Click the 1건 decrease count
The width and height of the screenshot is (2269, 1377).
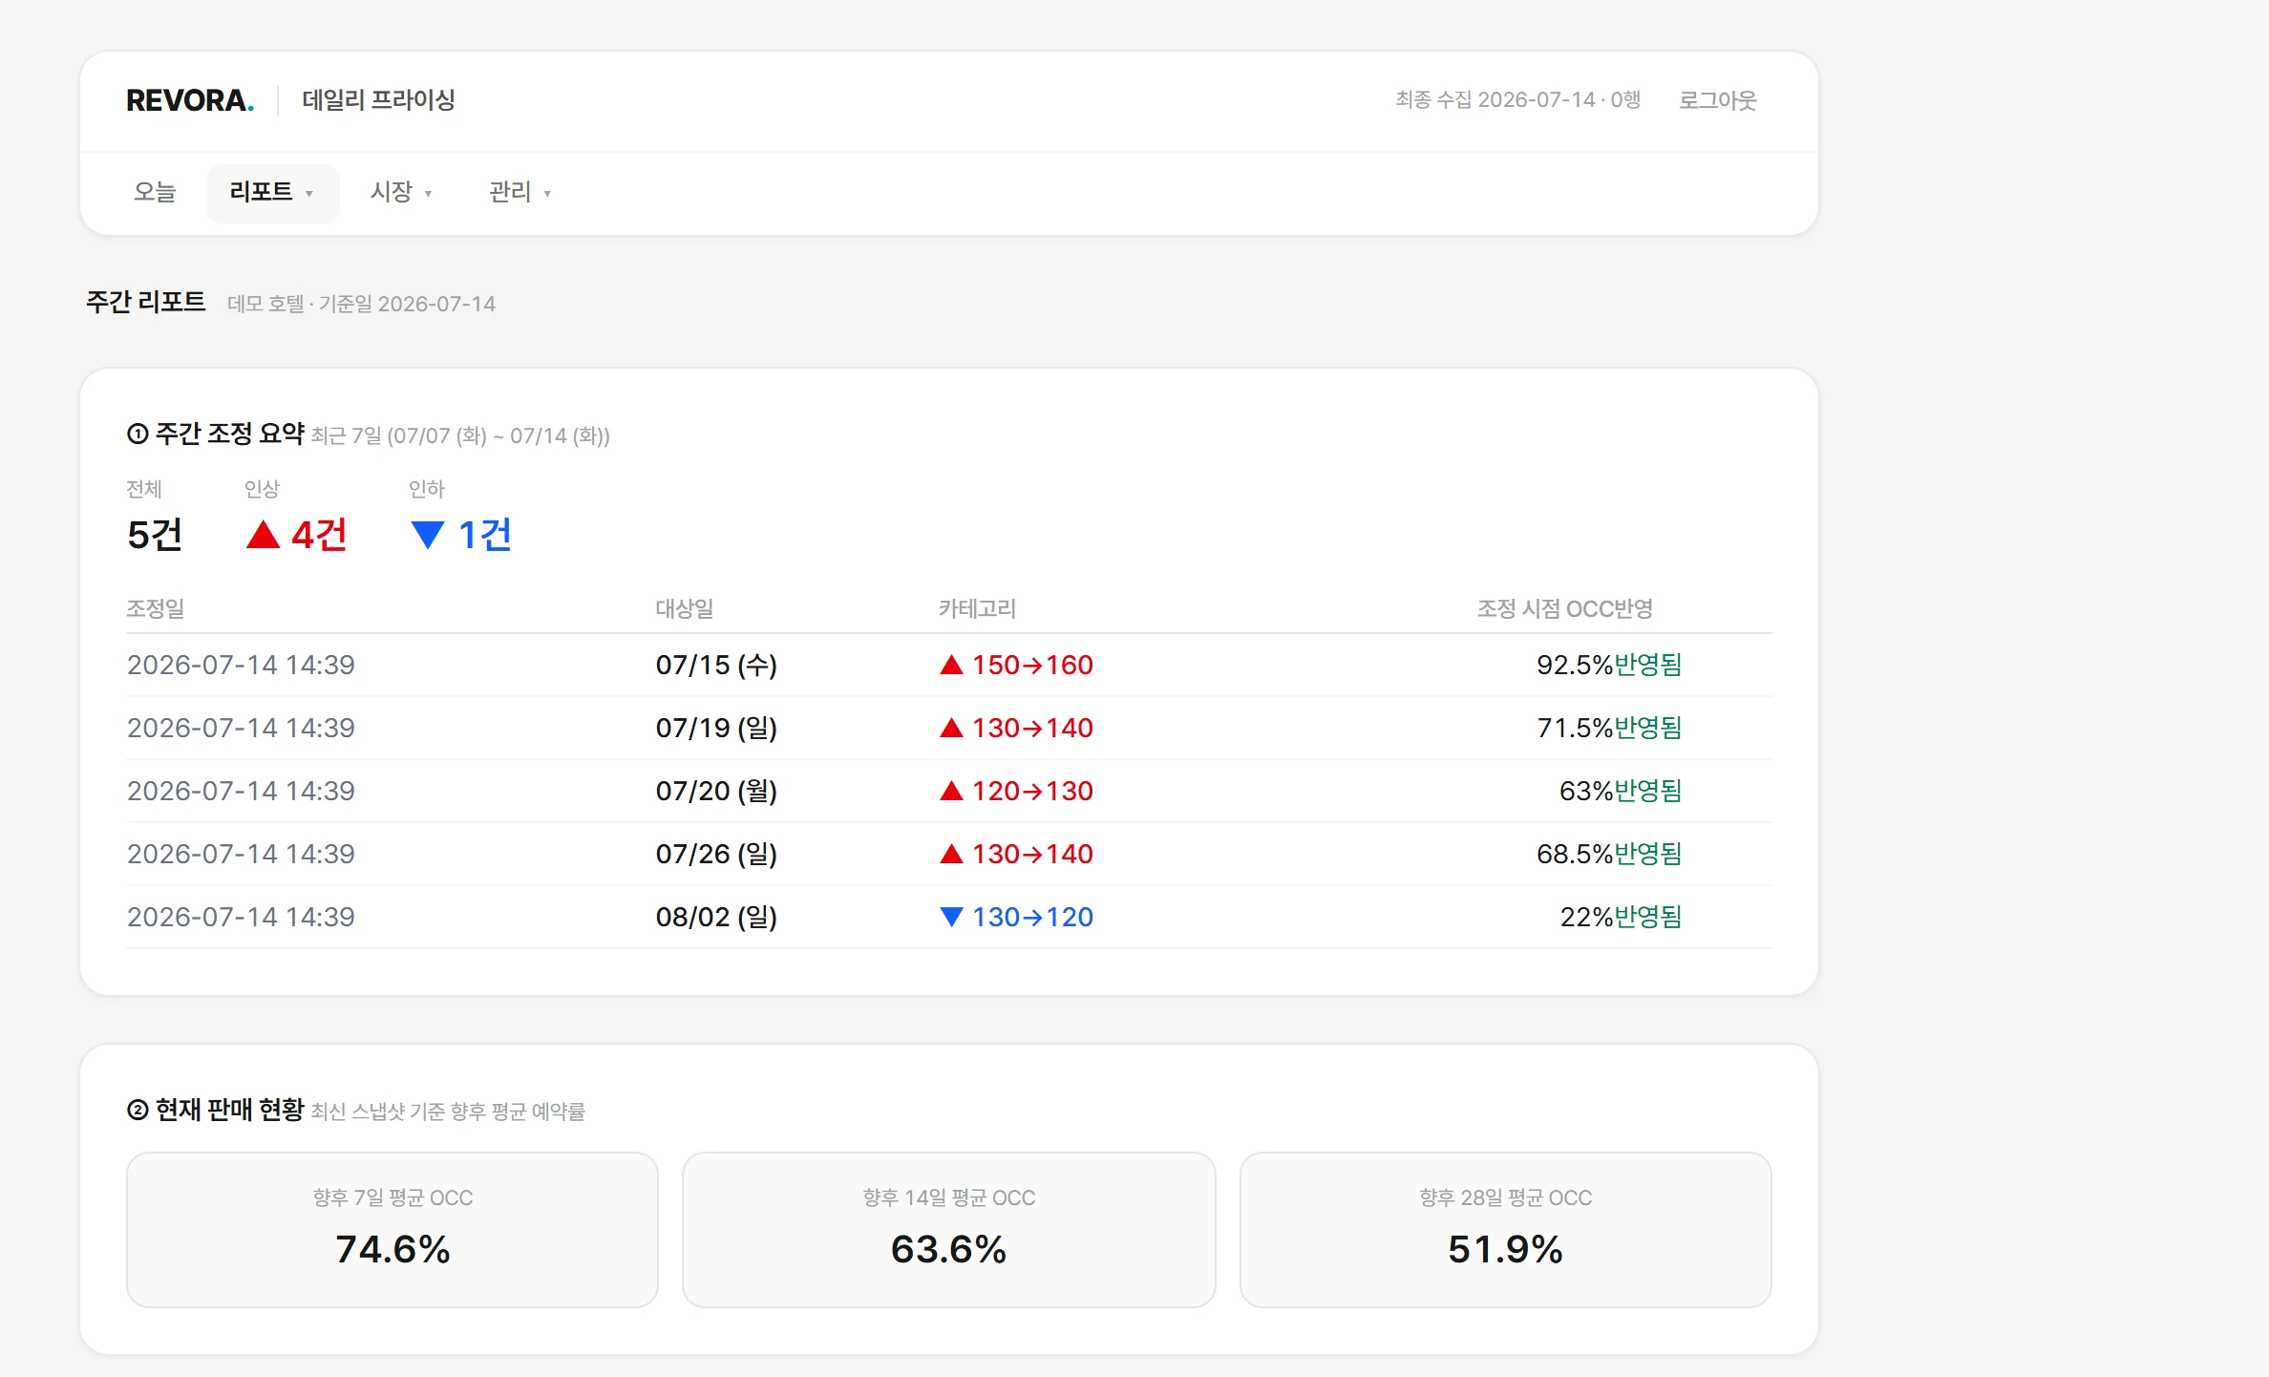[485, 535]
